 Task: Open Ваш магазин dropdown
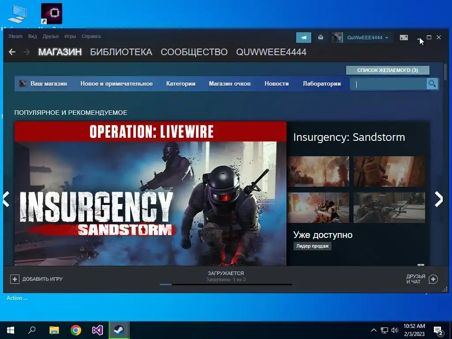tap(49, 83)
